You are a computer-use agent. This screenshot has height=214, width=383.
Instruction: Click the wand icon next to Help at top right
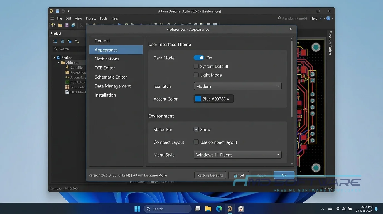[x=321, y=18]
